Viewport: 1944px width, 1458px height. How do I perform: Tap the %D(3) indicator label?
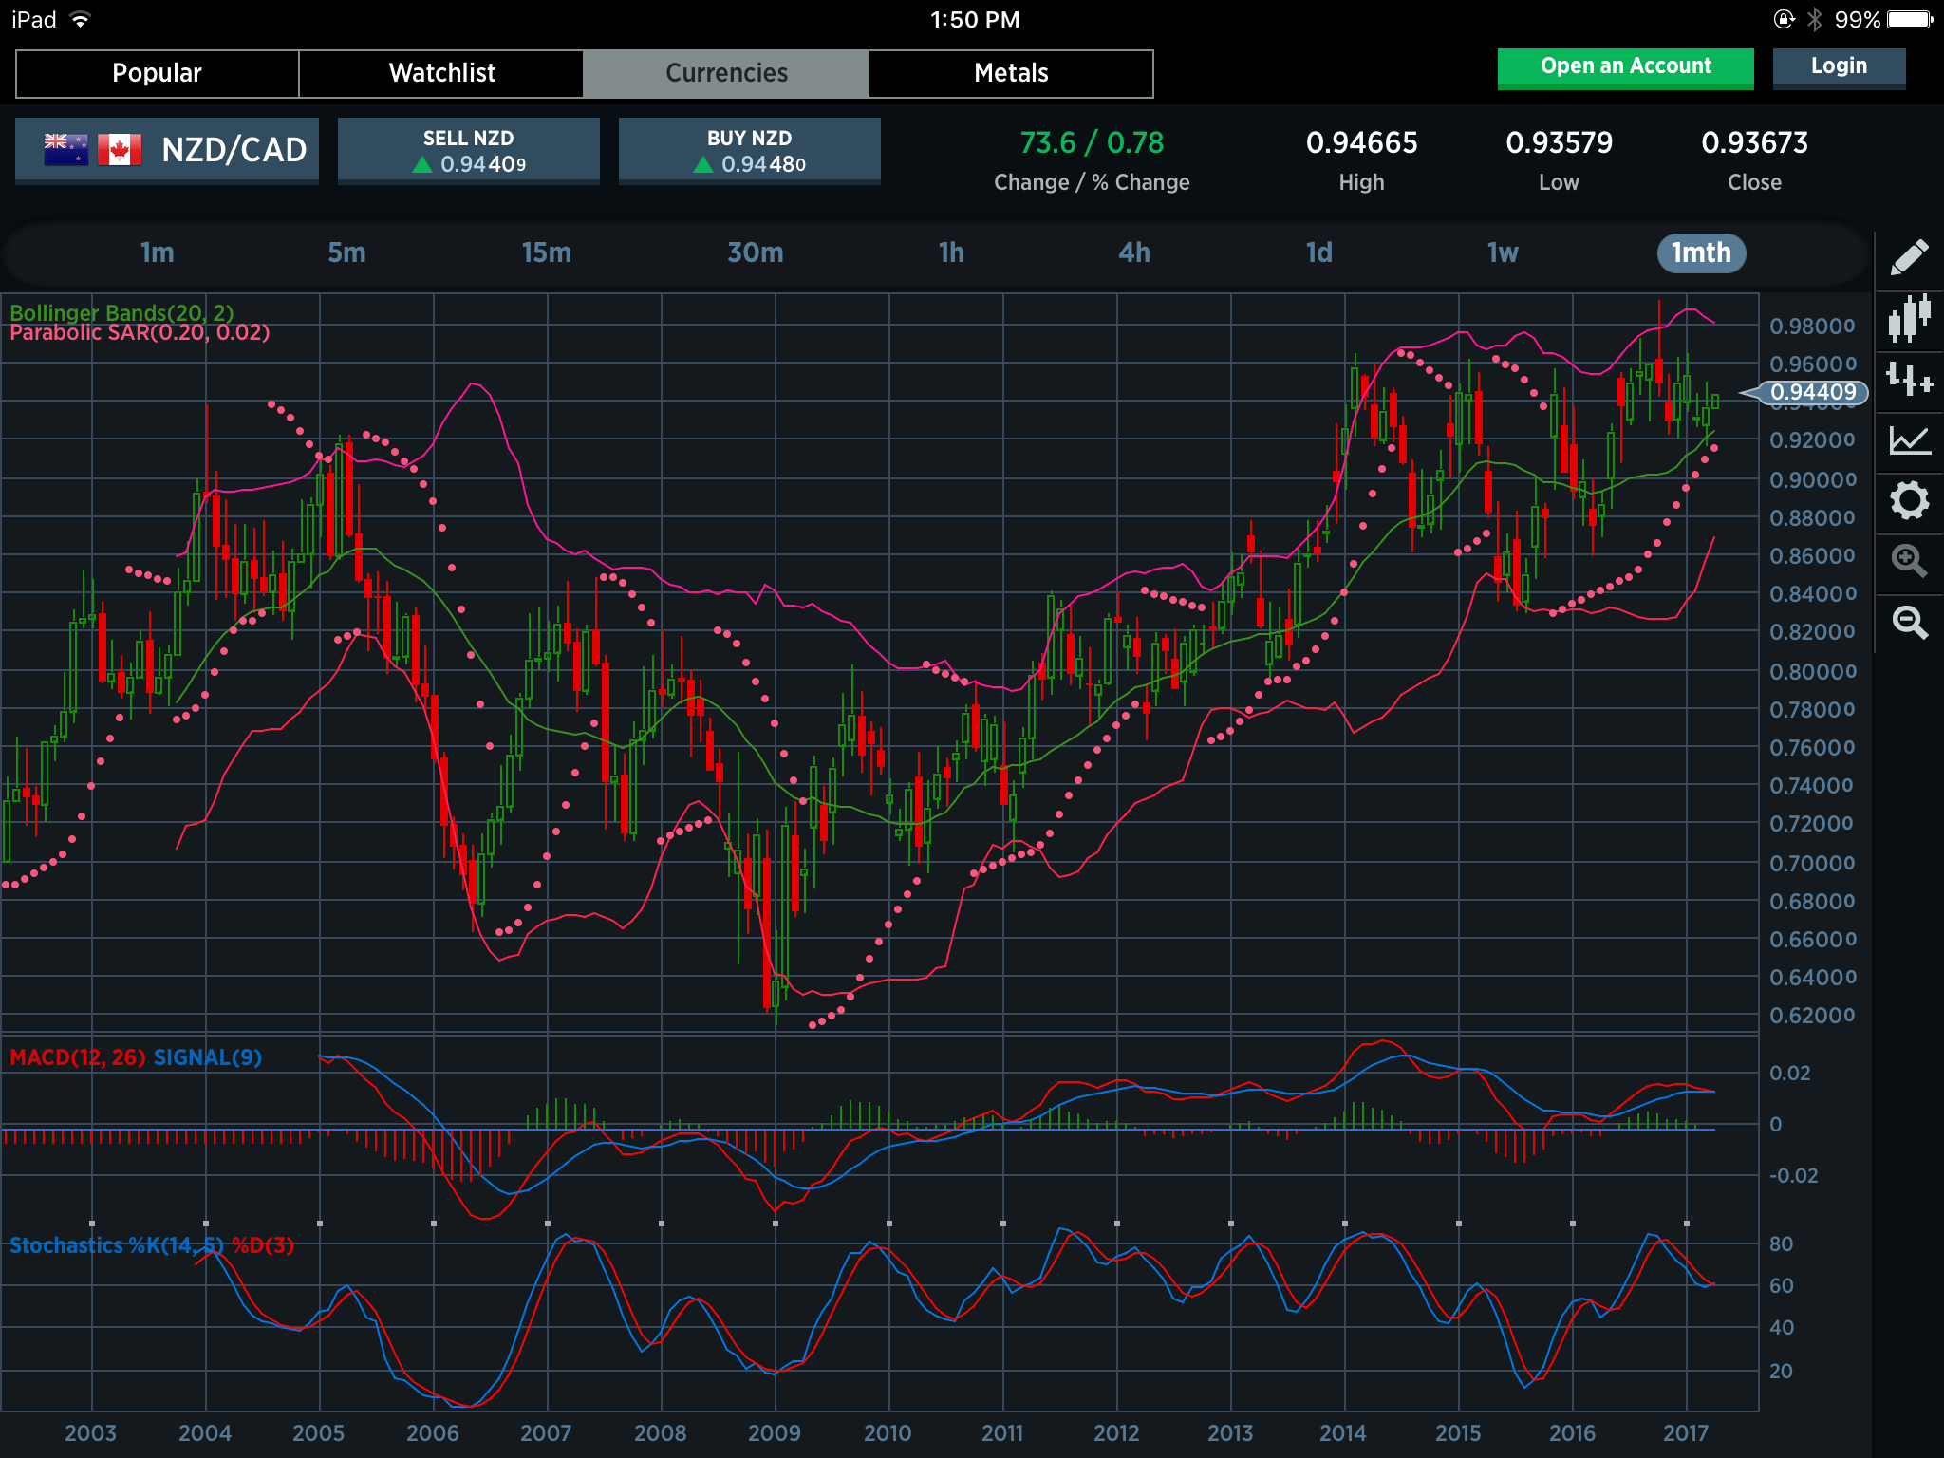pyautogui.click(x=263, y=1245)
